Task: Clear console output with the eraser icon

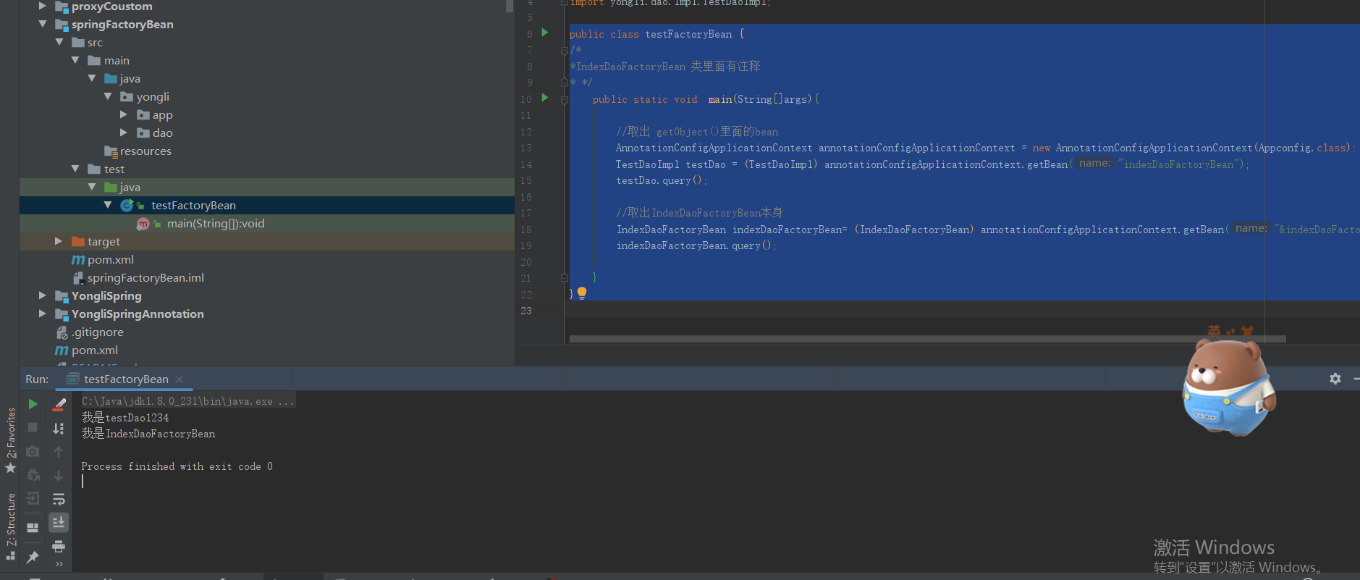Action: [x=59, y=404]
